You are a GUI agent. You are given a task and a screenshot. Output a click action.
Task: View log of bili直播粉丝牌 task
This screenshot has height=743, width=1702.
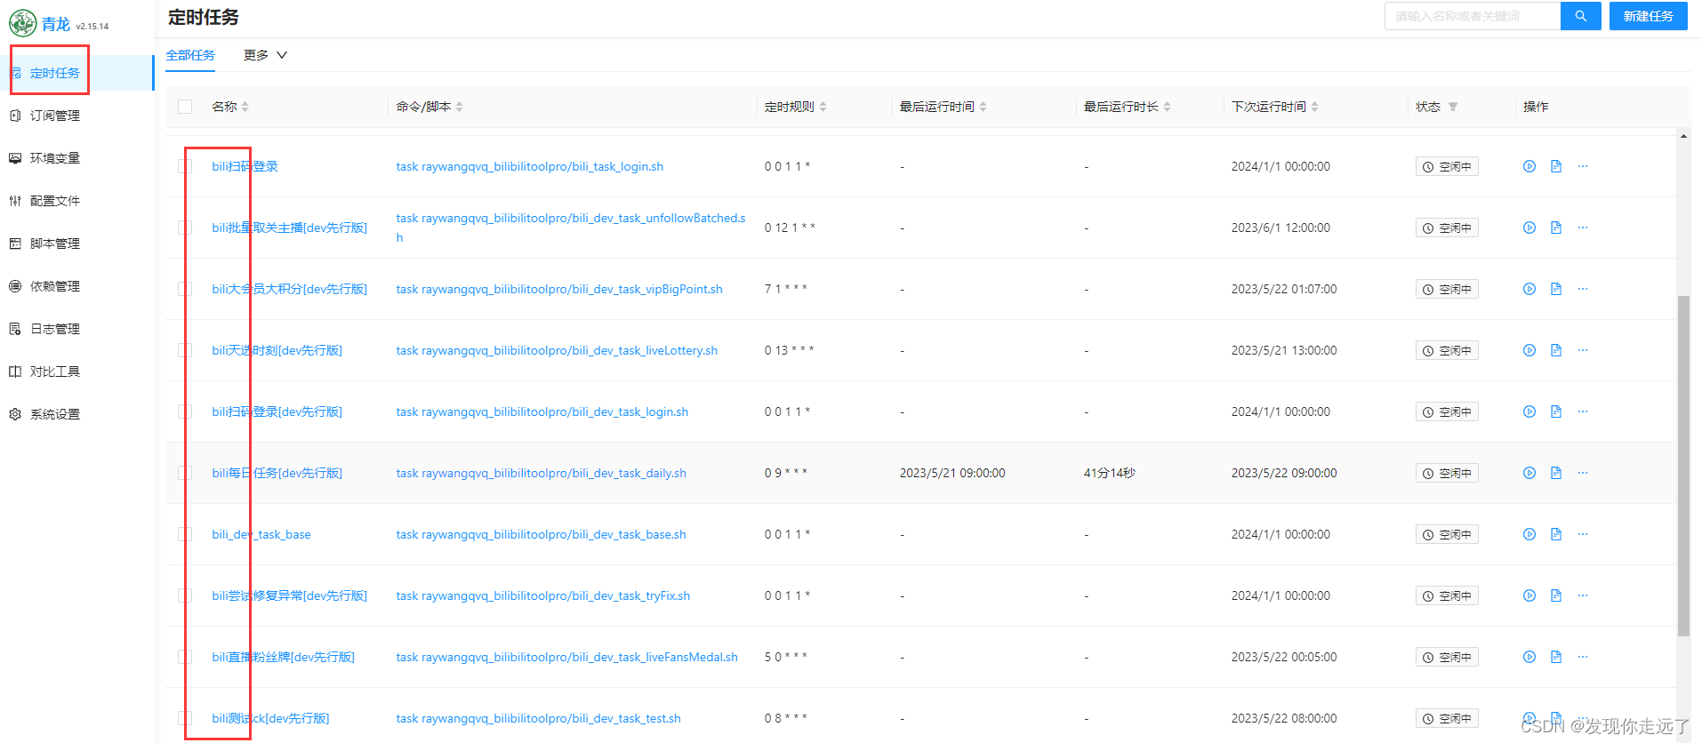point(1555,657)
